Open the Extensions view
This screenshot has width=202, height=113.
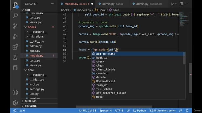[15, 47]
